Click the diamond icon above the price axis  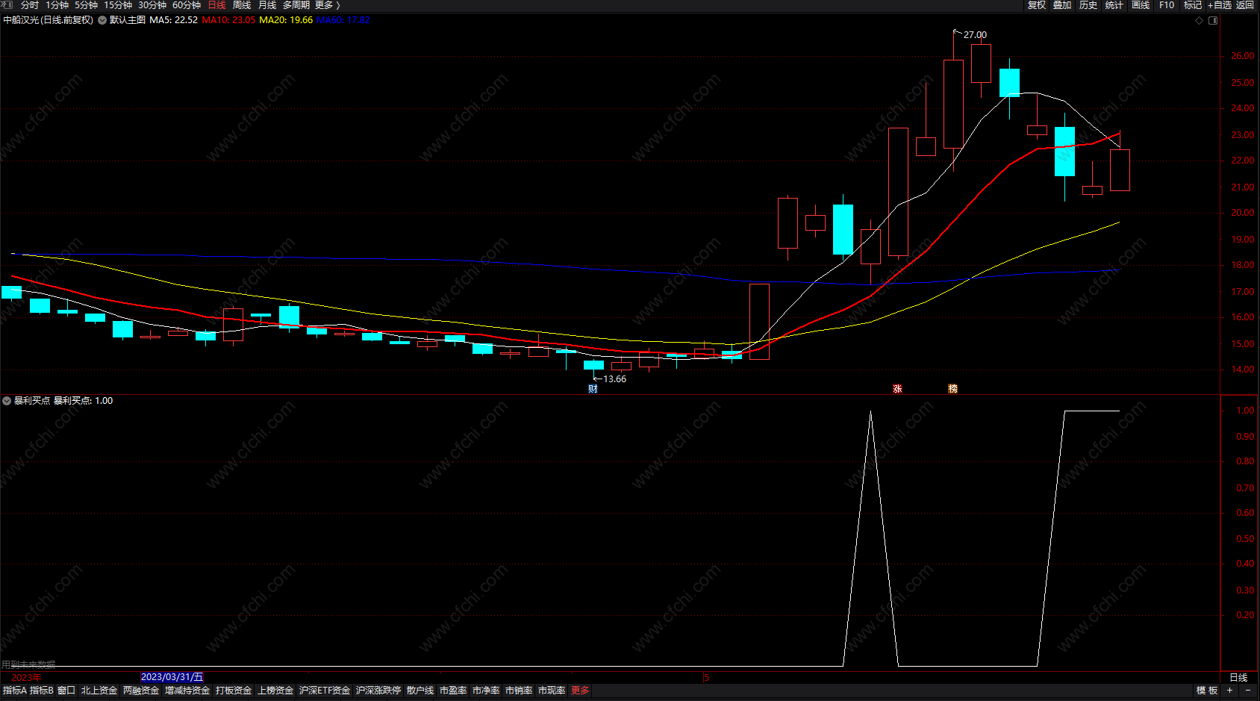pos(1200,20)
